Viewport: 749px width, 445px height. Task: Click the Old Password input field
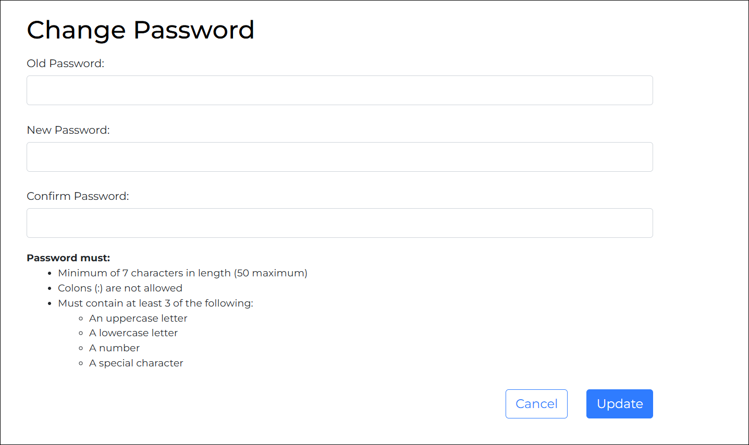(339, 91)
